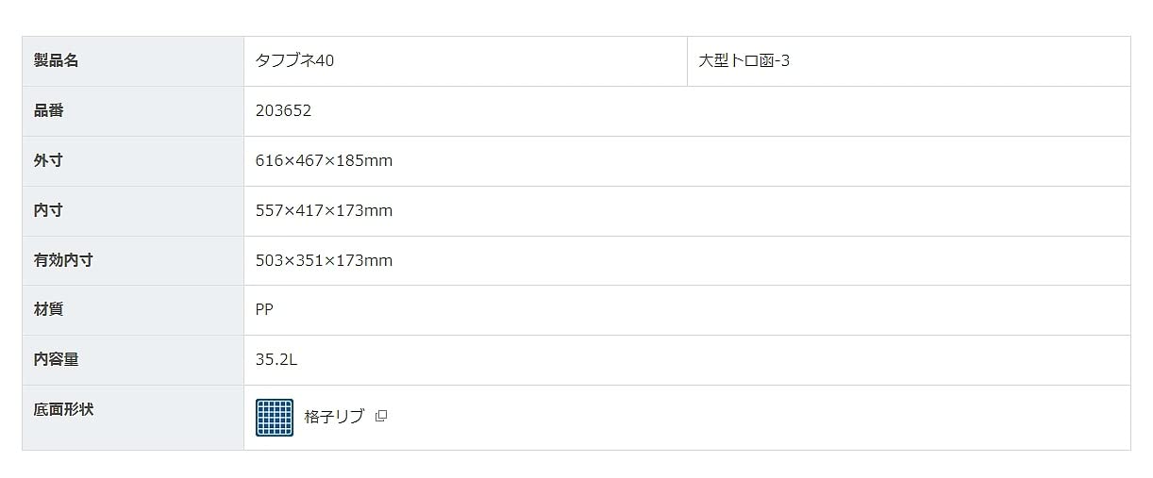Click the 有効内寸 row label
1153x478 pixels.
click(63, 261)
